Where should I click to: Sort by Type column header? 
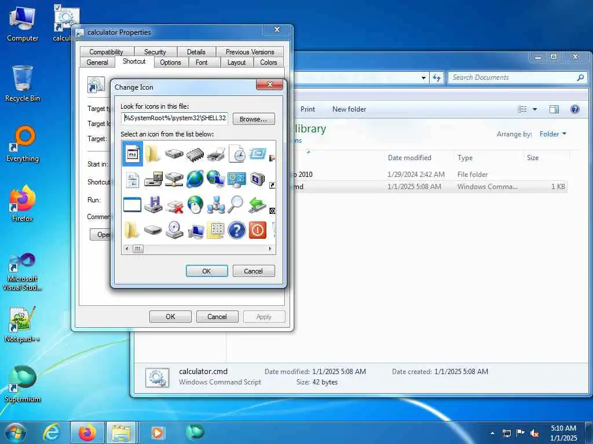pyautogui.click(x=488, y=158)
